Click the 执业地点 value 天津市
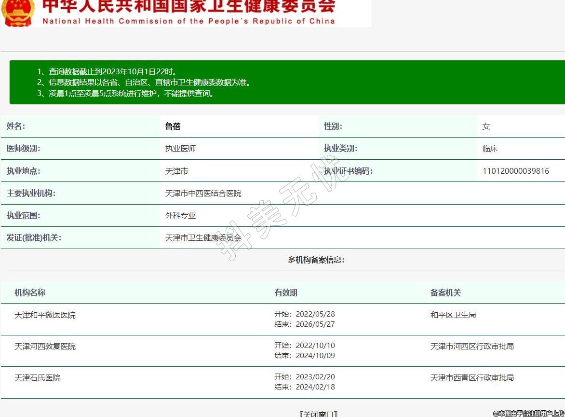 point(176,171)
